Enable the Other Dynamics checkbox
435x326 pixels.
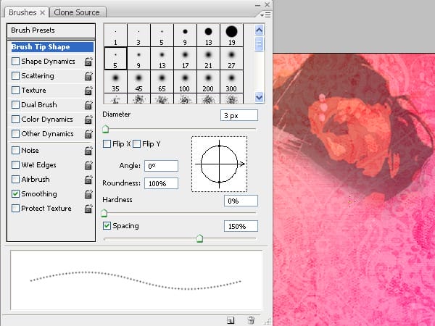click(x=15, y=133)
